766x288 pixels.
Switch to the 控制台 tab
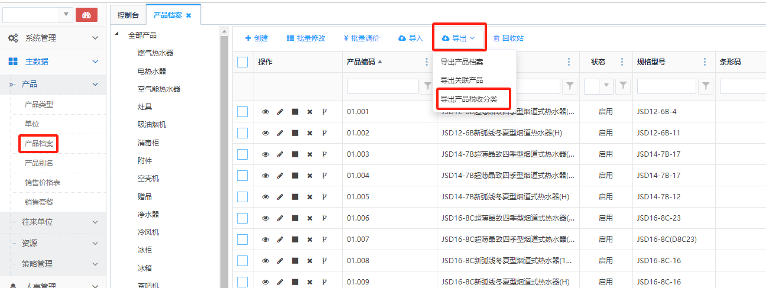pos(128,15)
